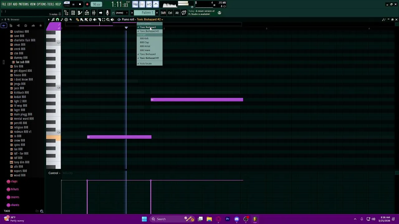
Task: Expand the dummy 808 folder
Action: 19,58
